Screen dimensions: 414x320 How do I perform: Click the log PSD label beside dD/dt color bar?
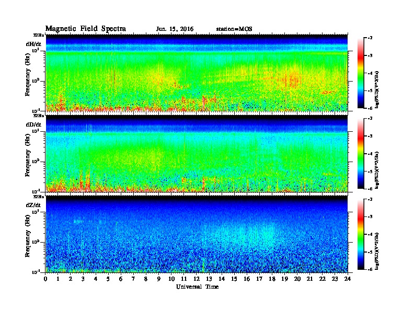377,170
